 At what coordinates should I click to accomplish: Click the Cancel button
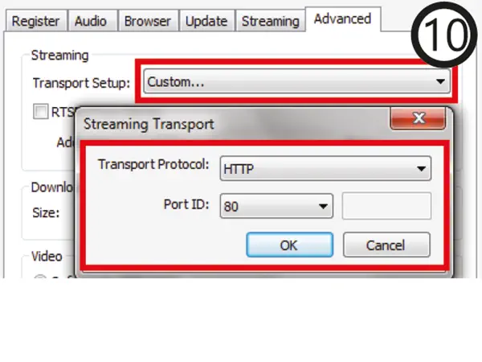[386, 245]
